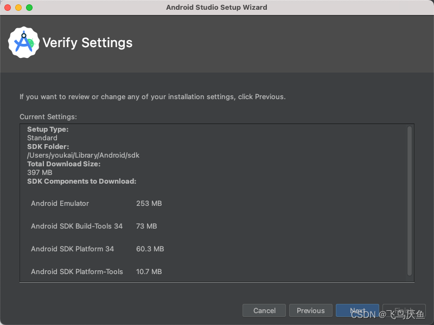Close the Setup Wizard window

click(x=8, y=8)
